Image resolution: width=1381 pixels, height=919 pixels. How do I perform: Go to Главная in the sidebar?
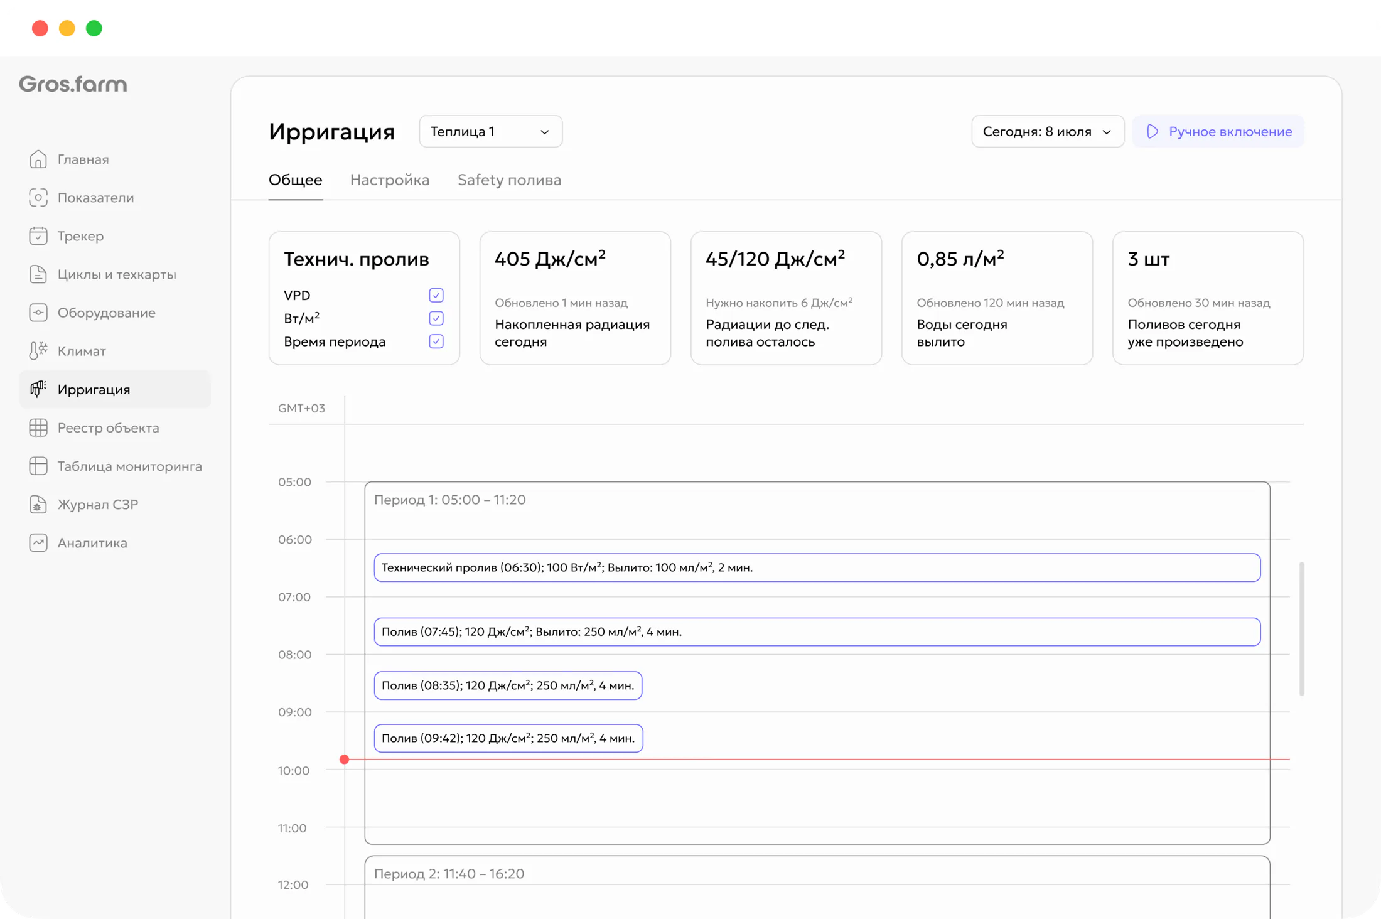coord(115,159)
